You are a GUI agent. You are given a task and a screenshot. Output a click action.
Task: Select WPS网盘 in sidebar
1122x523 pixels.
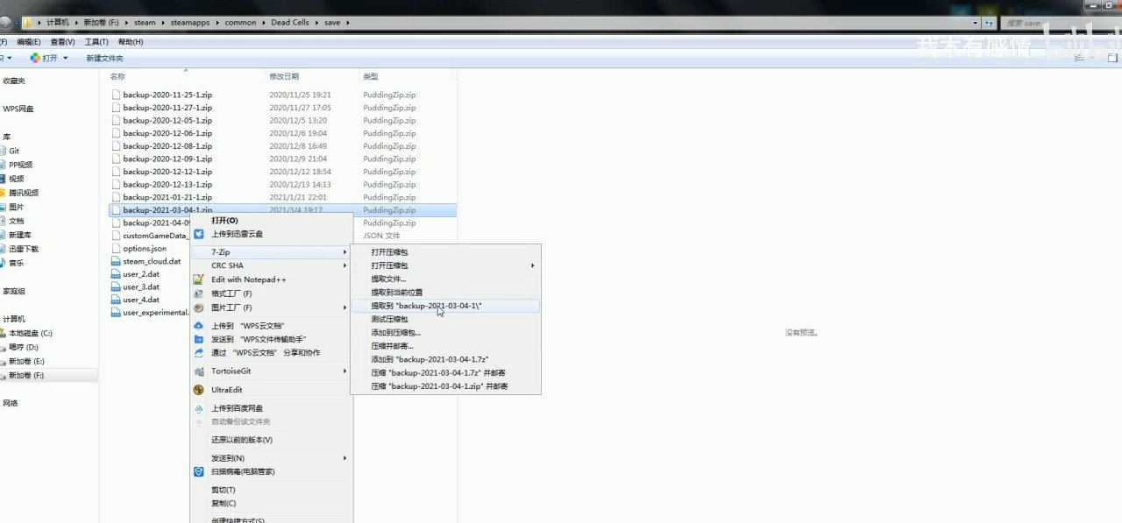[18, 109]
